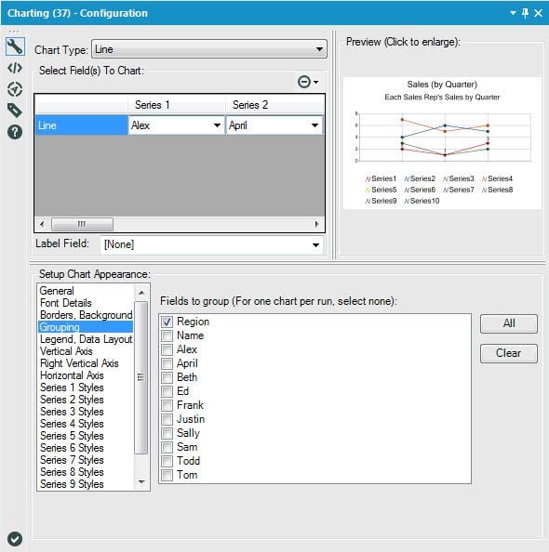Viewport: 549px width, 552px height.
Task: Click the remove series minus icon
Action: (x=304, y=82)
